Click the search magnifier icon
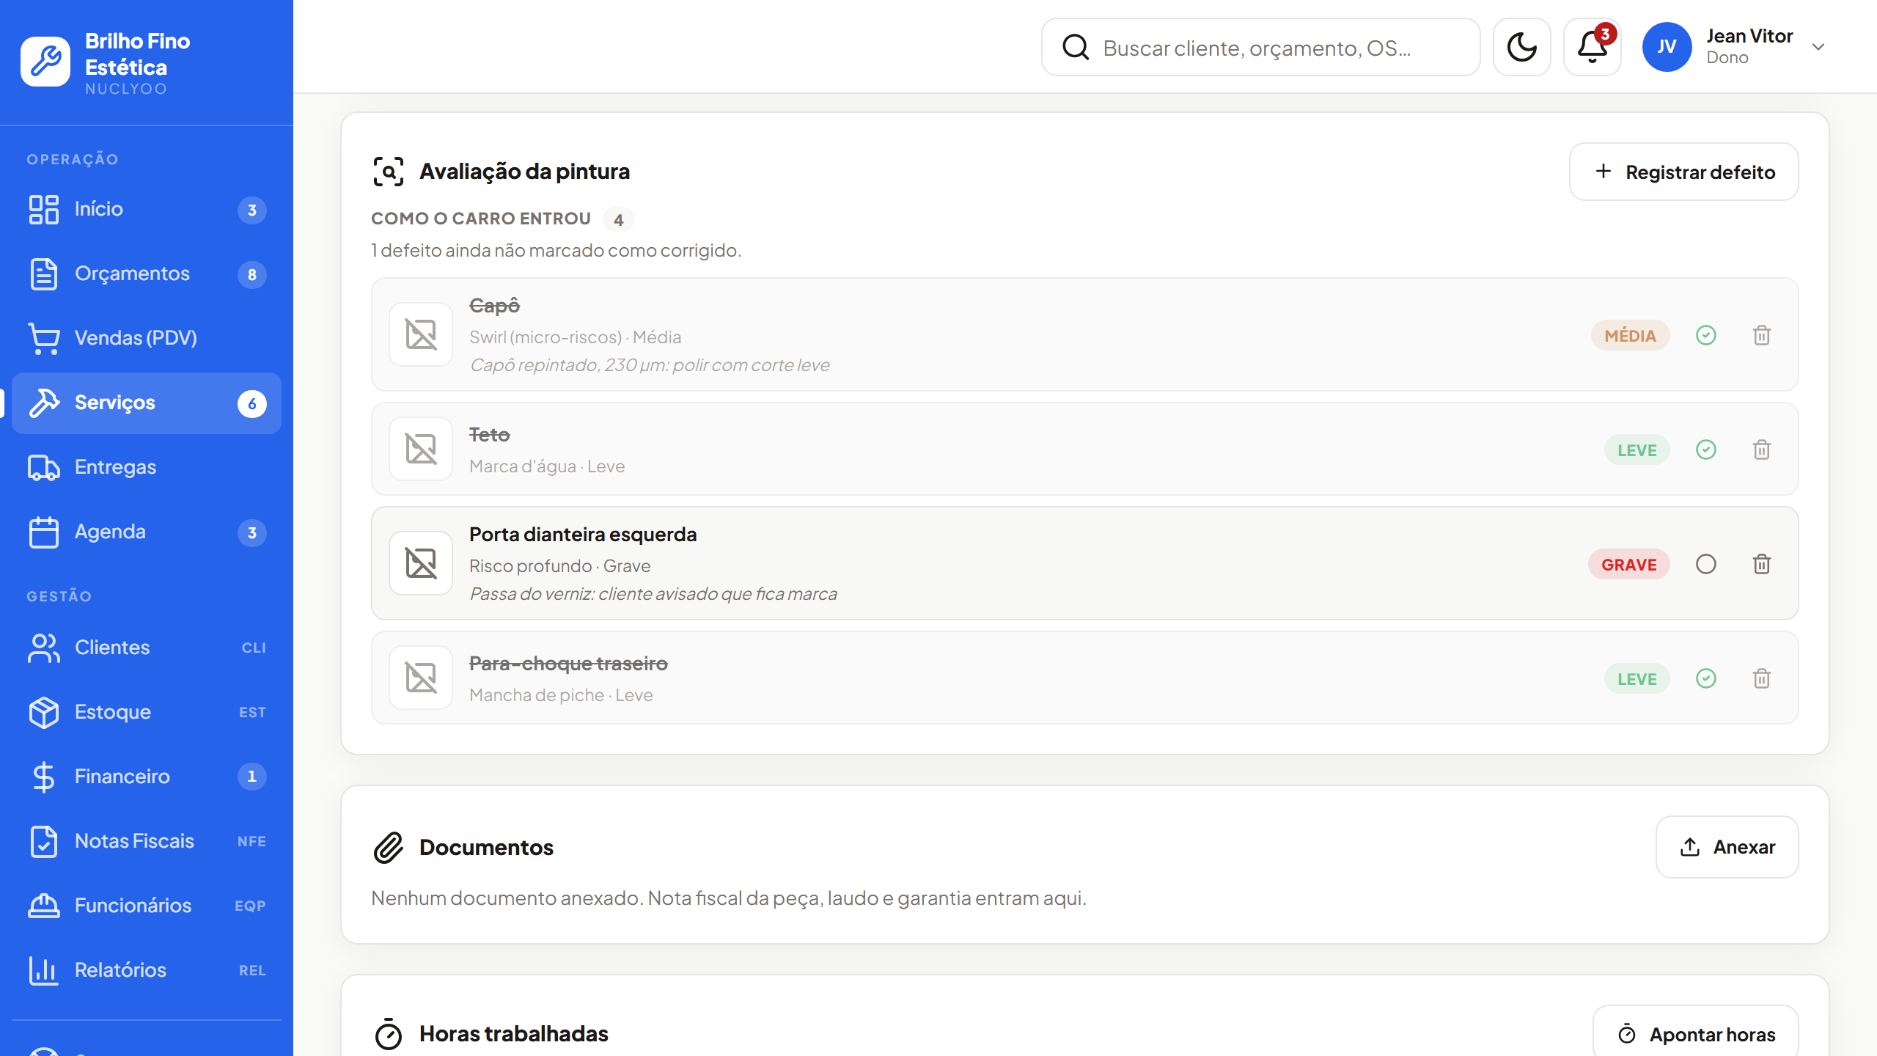 coord(1076,48)
